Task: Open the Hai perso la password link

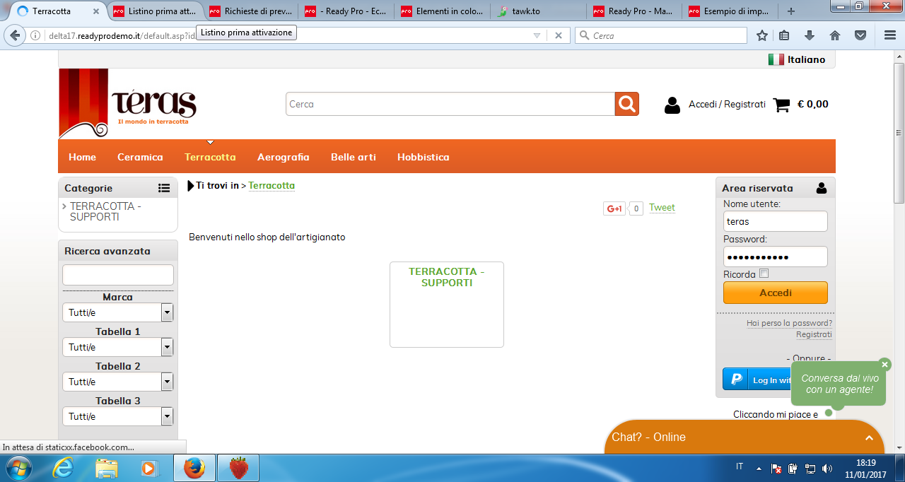Action: coord(789,323)
